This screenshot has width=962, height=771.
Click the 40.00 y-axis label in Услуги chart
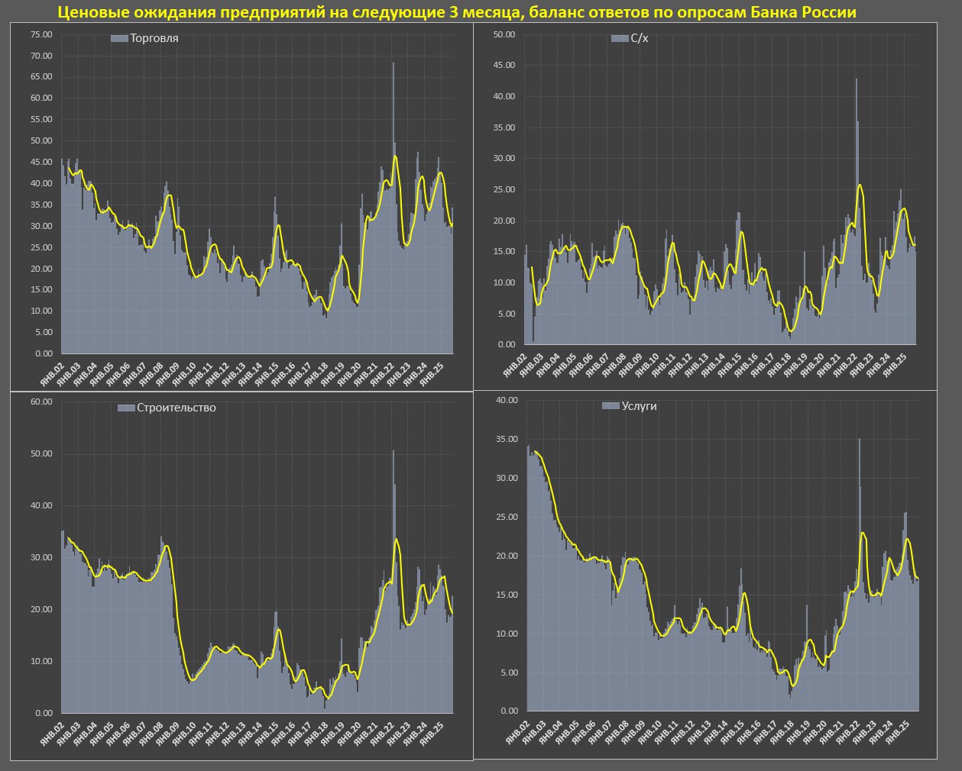coord(507,400)
